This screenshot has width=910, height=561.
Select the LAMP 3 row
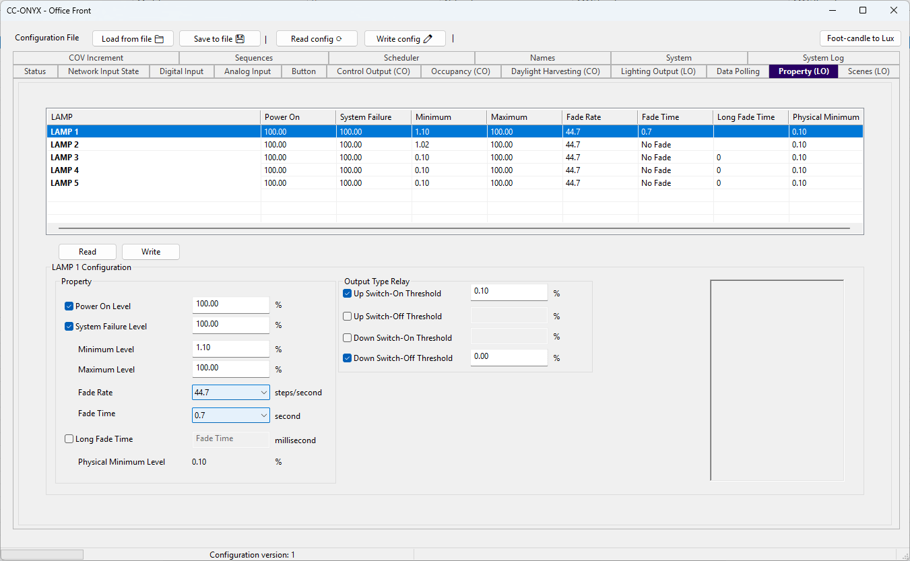click(455, 158)
